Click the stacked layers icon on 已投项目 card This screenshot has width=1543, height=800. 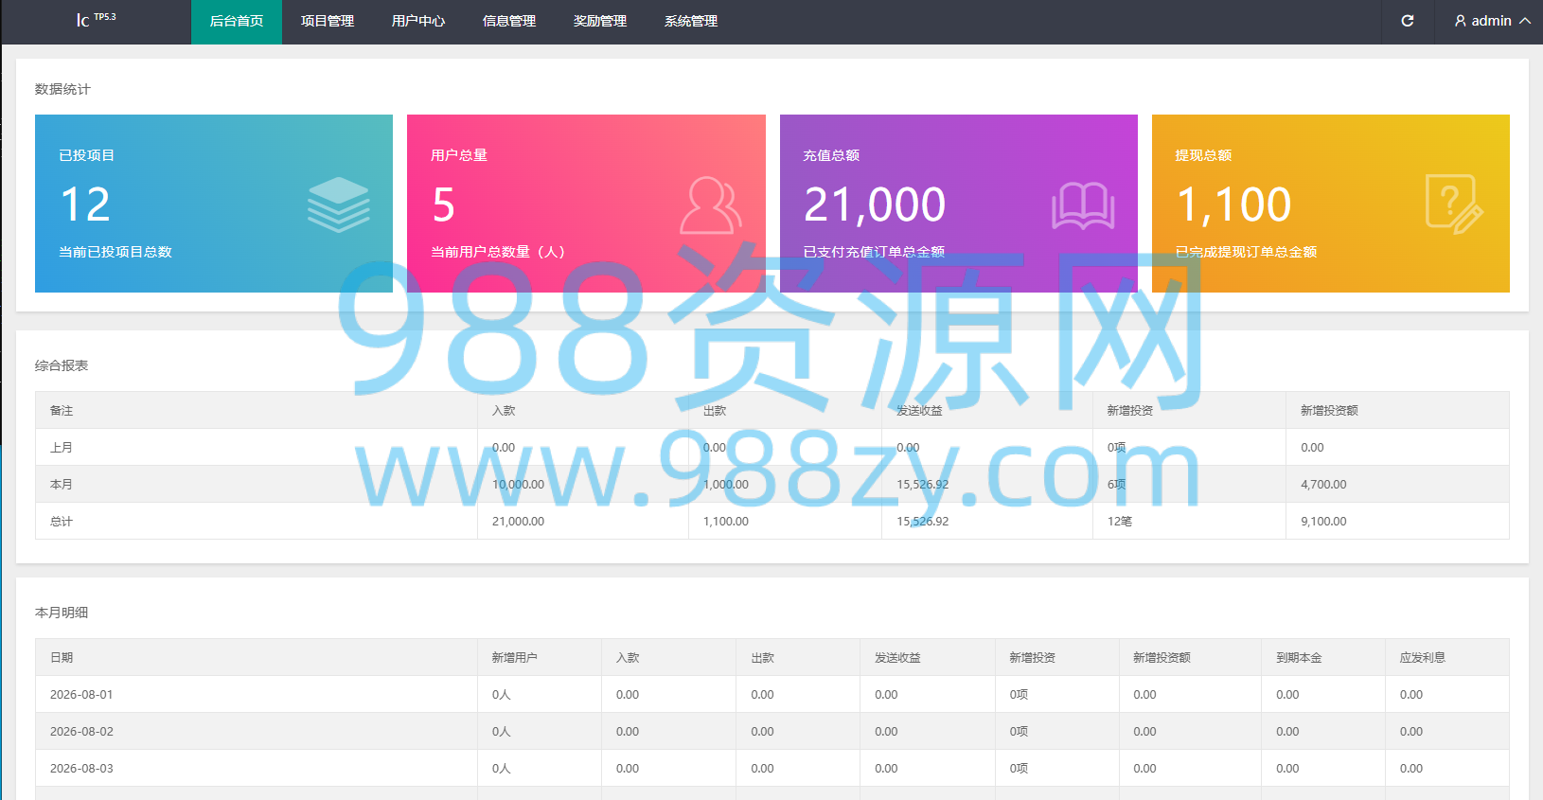[338, 204]
